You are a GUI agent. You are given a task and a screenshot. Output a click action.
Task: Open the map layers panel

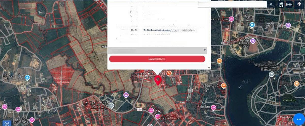[x=299, y=4]
